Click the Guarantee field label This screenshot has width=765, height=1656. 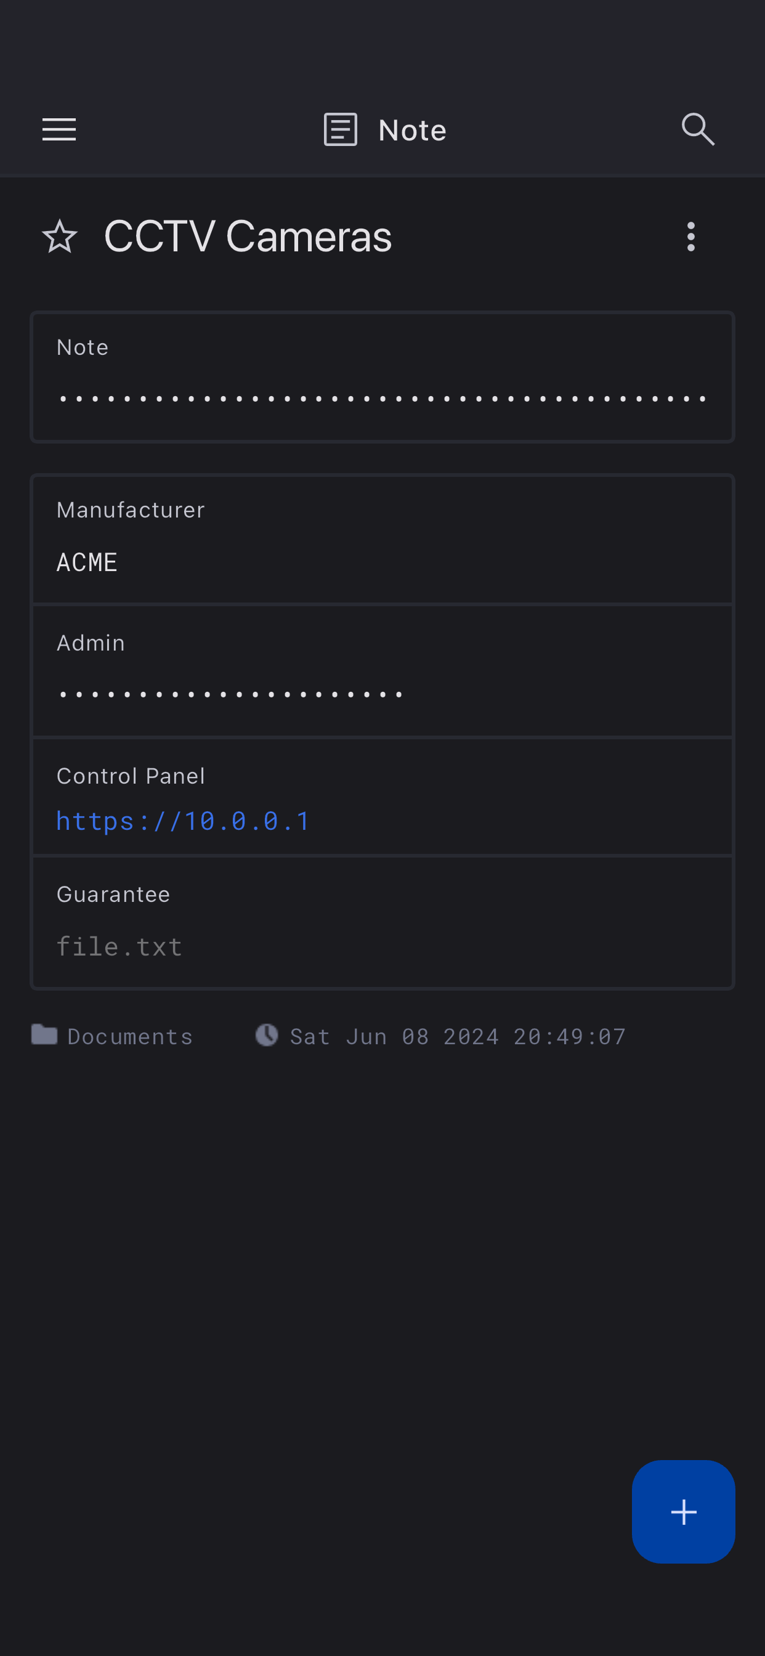tap(113, 894)
